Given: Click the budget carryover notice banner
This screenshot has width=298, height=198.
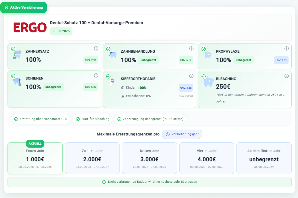Looking at the screenshot, I should (x=149, y=182).
